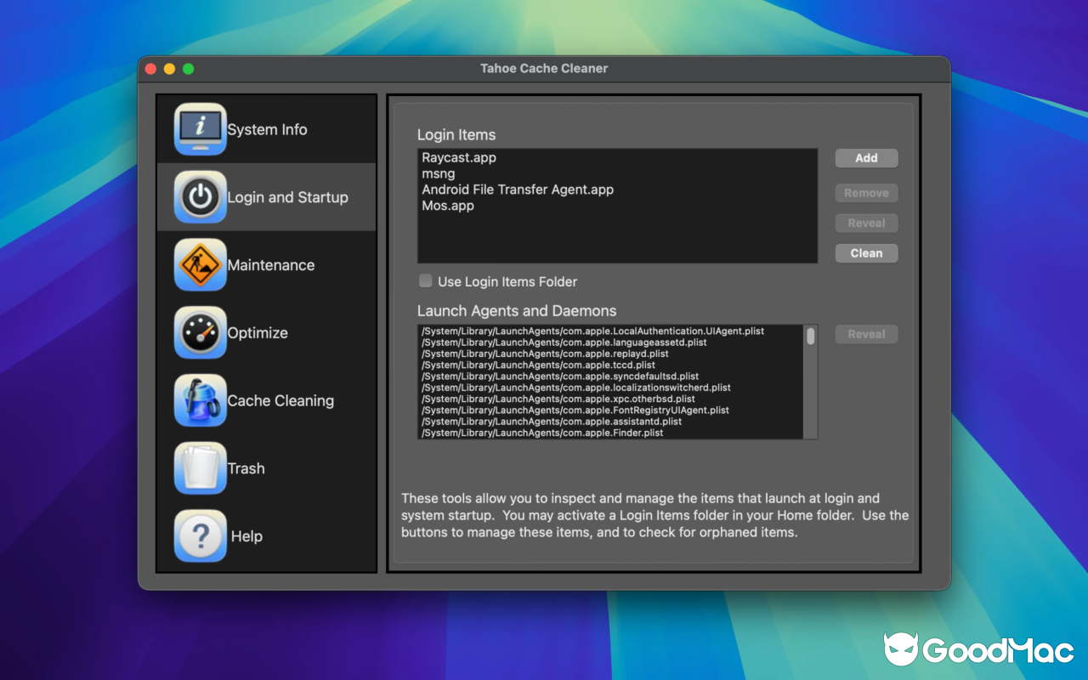The height and width of the screenshot is (680, 1088).
Task: Select Mos.app in the Login Items list
Action: [448, 205]
